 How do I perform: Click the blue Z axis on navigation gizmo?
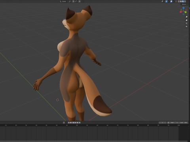pos(183,8)
